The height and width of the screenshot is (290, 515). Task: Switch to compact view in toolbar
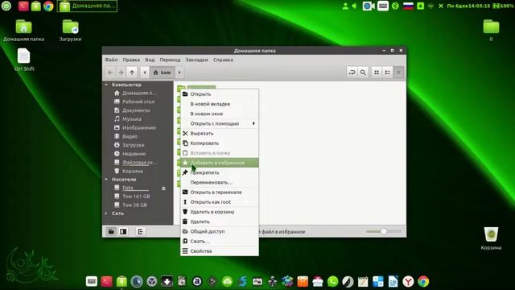tap(398, 72)
